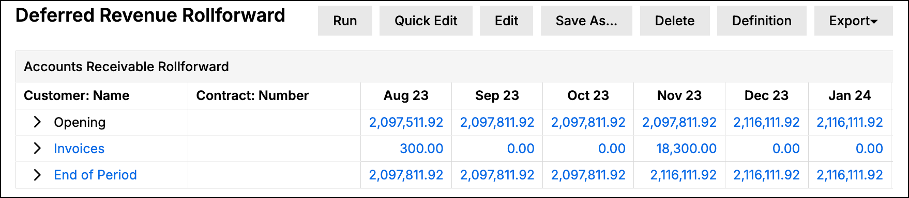Click the Run button

click(345, 21)
